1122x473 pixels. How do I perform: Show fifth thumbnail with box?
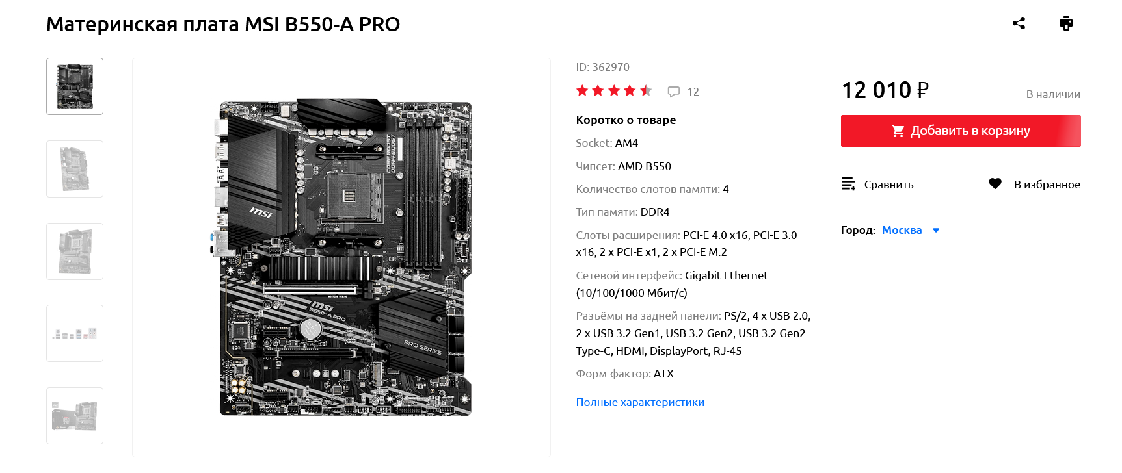coord(75,416)
